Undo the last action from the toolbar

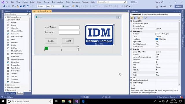tap(28, 6)
